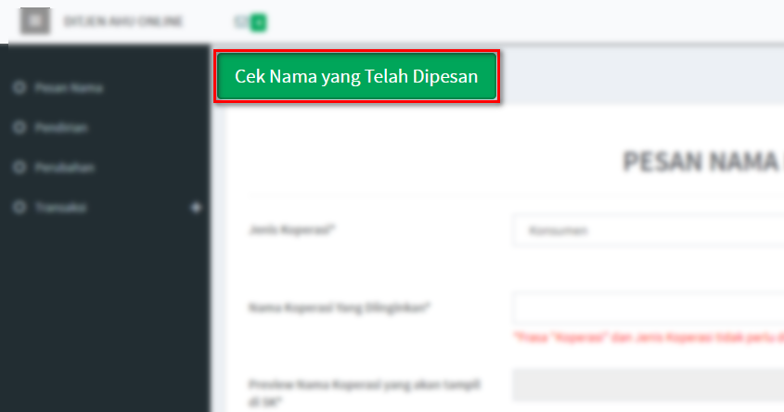
Task: Go to the DITJEN AHU ONLINE title link
Action: (x=123, y=21)
